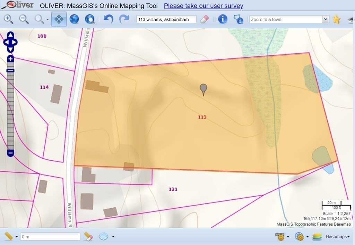
Task: Open 'Please take our user survey' link
Action: (204, 6)
